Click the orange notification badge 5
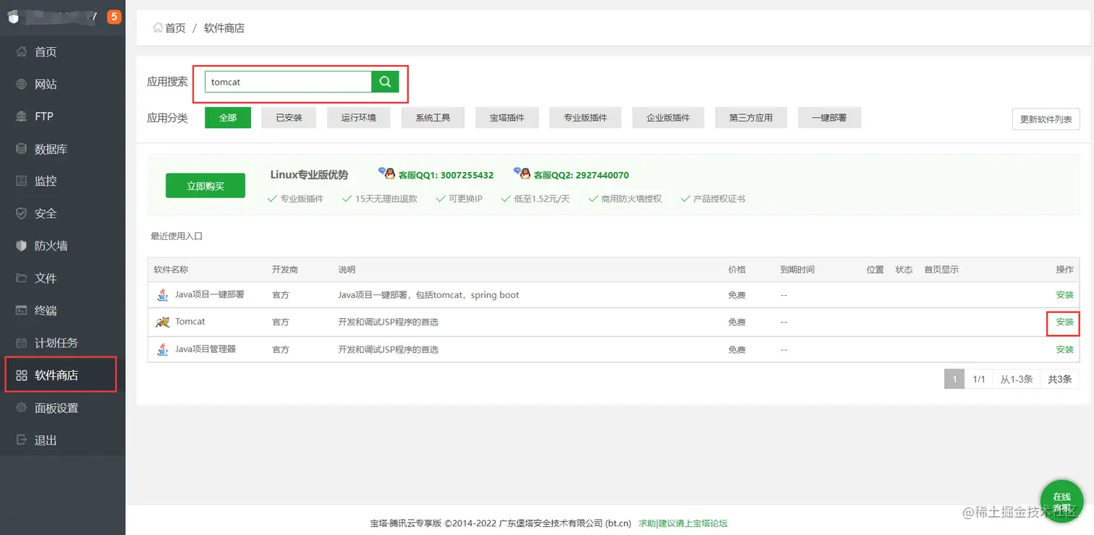 (114, 17)
